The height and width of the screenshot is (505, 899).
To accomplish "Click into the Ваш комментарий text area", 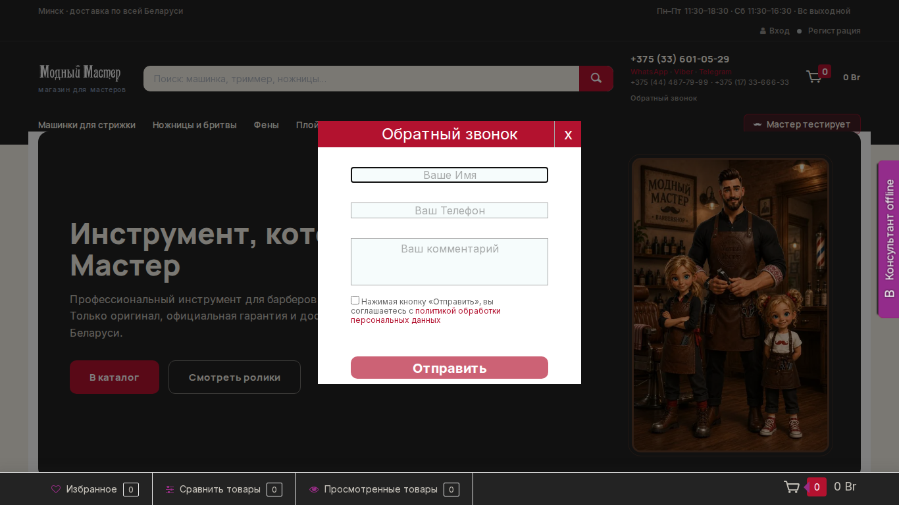I will pos(449,262).
